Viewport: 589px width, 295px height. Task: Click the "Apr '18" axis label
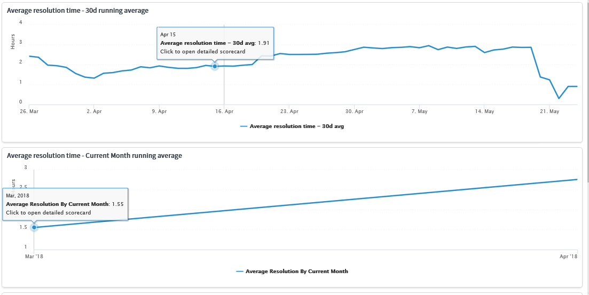pyautogui.click(x=568, y=257)
